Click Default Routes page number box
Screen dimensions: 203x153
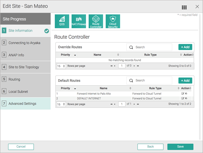(x=122, y=104)
